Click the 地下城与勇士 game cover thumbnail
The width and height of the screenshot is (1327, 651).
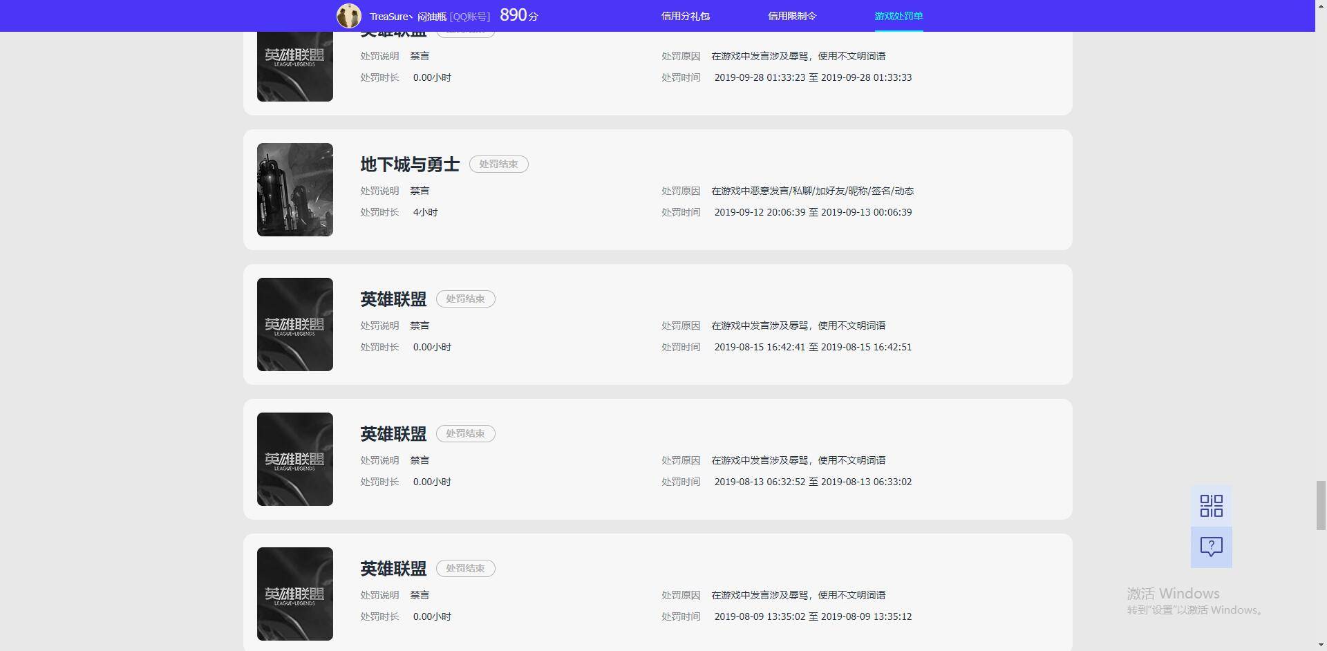click(x=294, y=189)
